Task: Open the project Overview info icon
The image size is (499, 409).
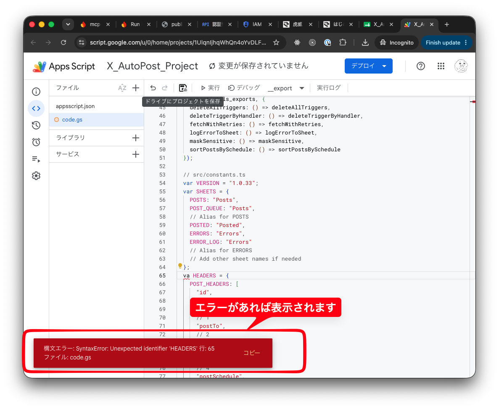Action: (x=36, y=92)
